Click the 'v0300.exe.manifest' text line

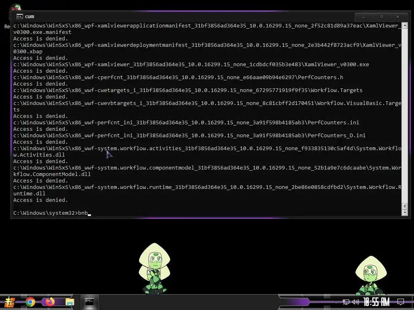click(42, 32)
